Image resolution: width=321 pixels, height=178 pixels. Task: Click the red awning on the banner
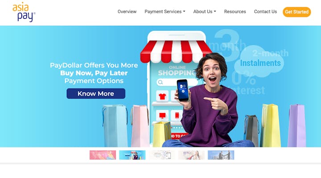(176, 52)
